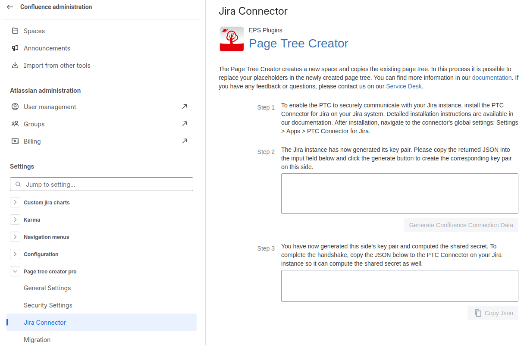Viewport: 527px width, 345px height.
Task: Open General Settings under Page tree creator pro
Action: click(47, 288)
